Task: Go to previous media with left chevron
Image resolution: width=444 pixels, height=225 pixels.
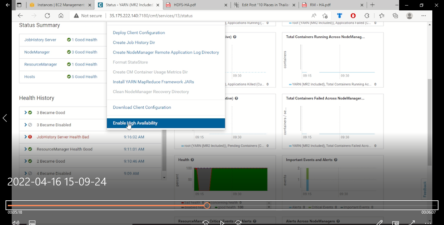Action: [5, 118]
